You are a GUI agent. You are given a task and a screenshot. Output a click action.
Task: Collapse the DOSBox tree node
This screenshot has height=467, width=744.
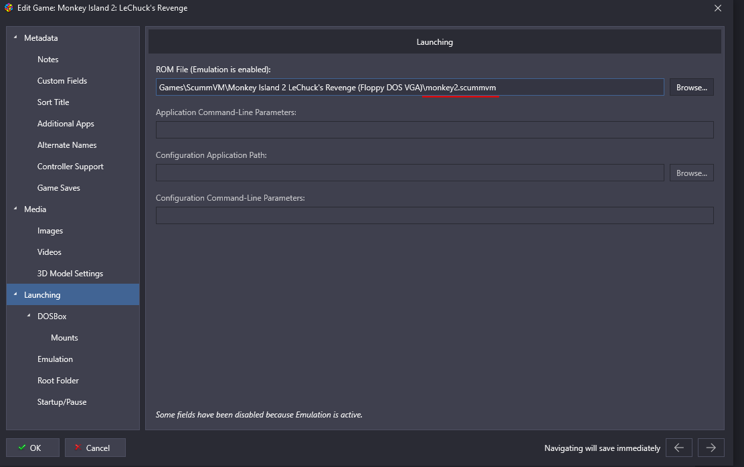[29, 316]
